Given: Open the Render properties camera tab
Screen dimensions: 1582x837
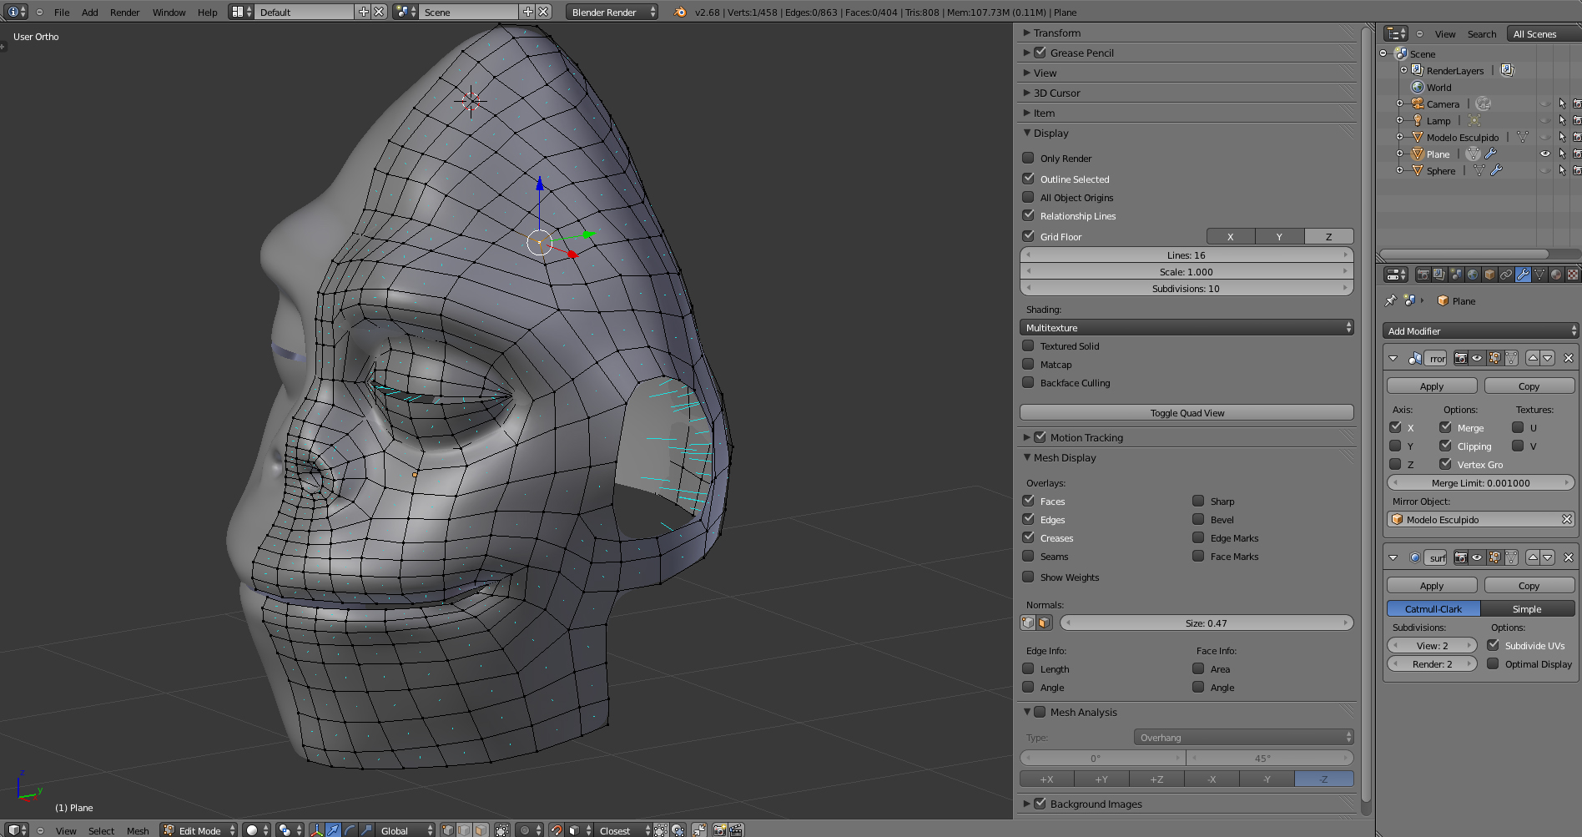Looking at the screenshot, I should (x=1423, y=275).
